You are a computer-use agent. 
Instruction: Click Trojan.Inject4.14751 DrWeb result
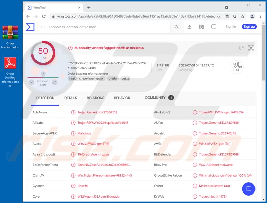click(x=213, y=197)
